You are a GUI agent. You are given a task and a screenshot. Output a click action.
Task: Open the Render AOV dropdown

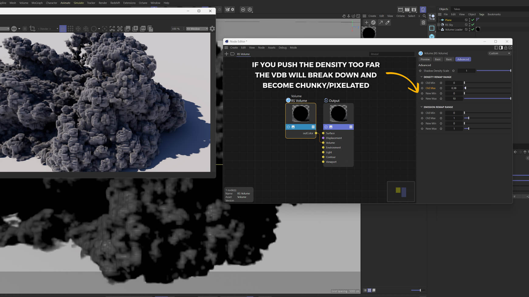click(48, 29)
